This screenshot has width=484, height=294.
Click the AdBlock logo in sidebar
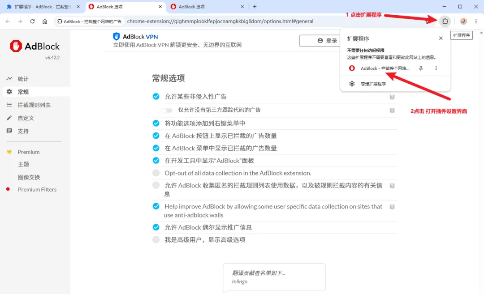click(34, 46)
